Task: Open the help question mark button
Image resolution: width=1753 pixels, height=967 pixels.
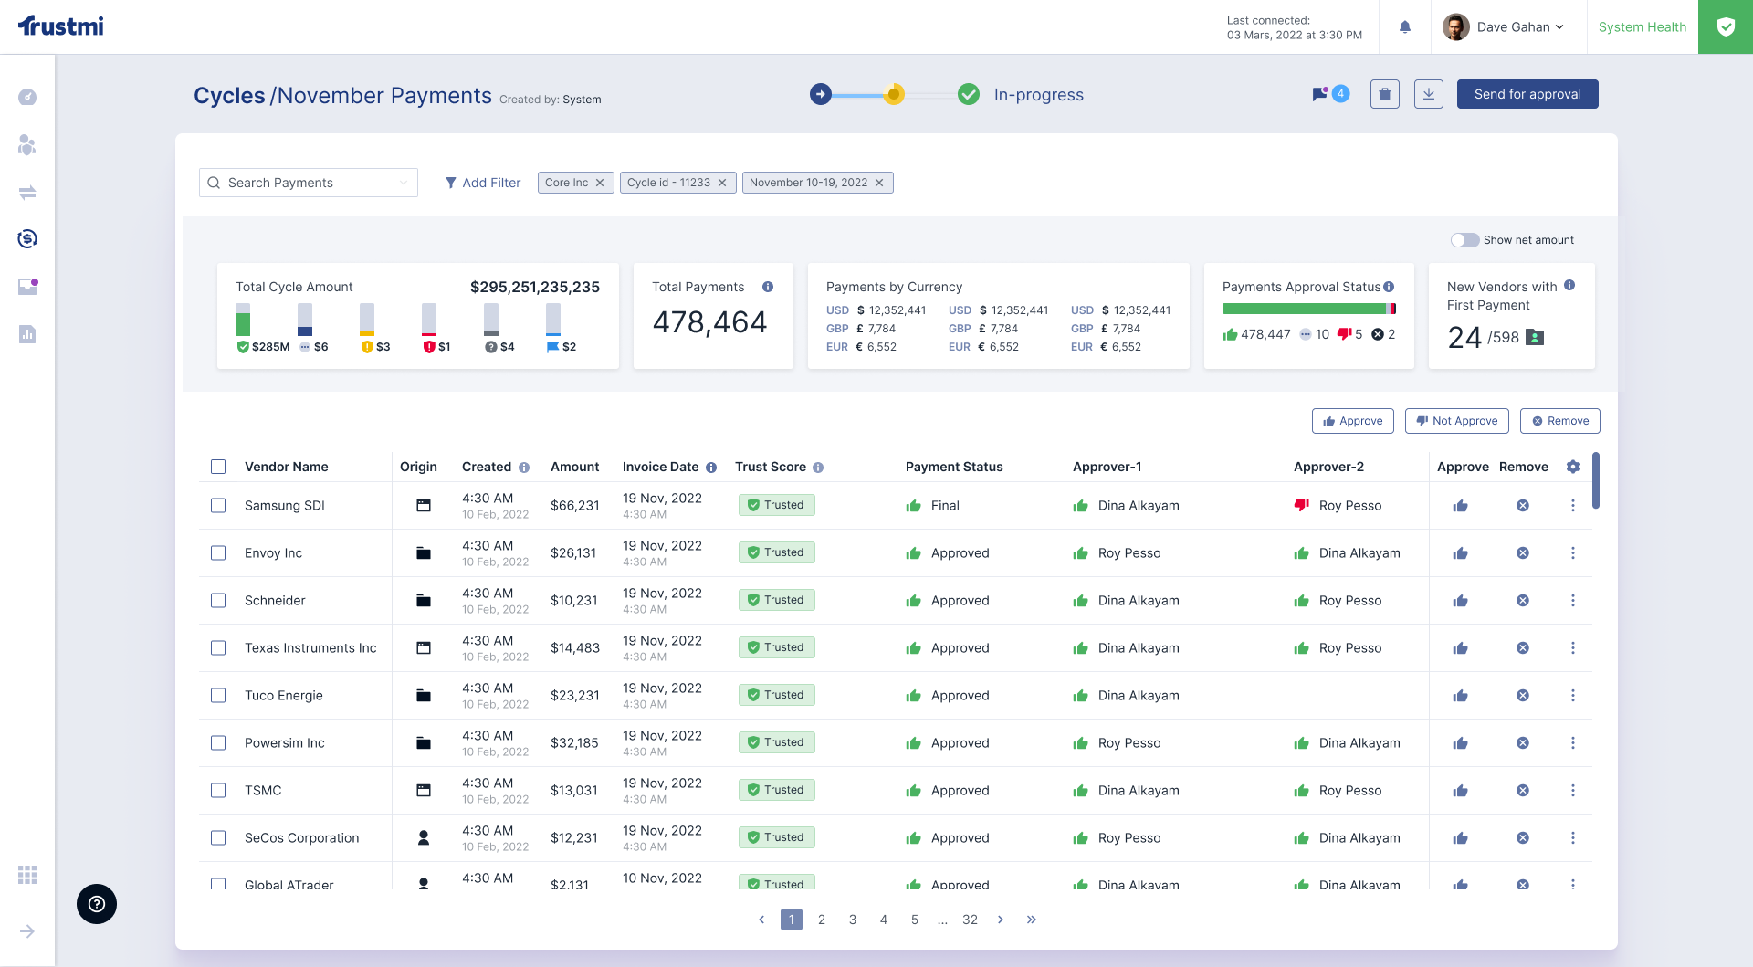Action: [97, 904]
